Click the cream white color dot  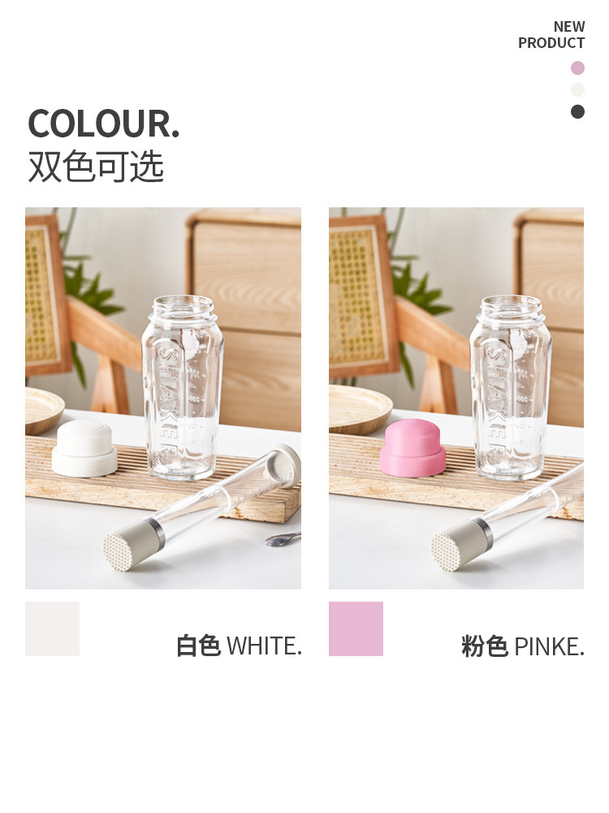[577, 89]
